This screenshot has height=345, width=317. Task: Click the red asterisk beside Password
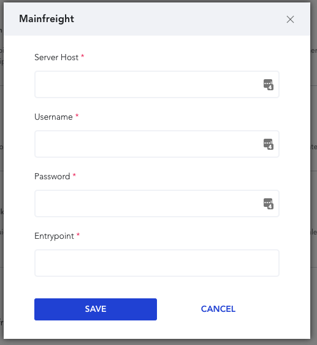tap(74, 175)
